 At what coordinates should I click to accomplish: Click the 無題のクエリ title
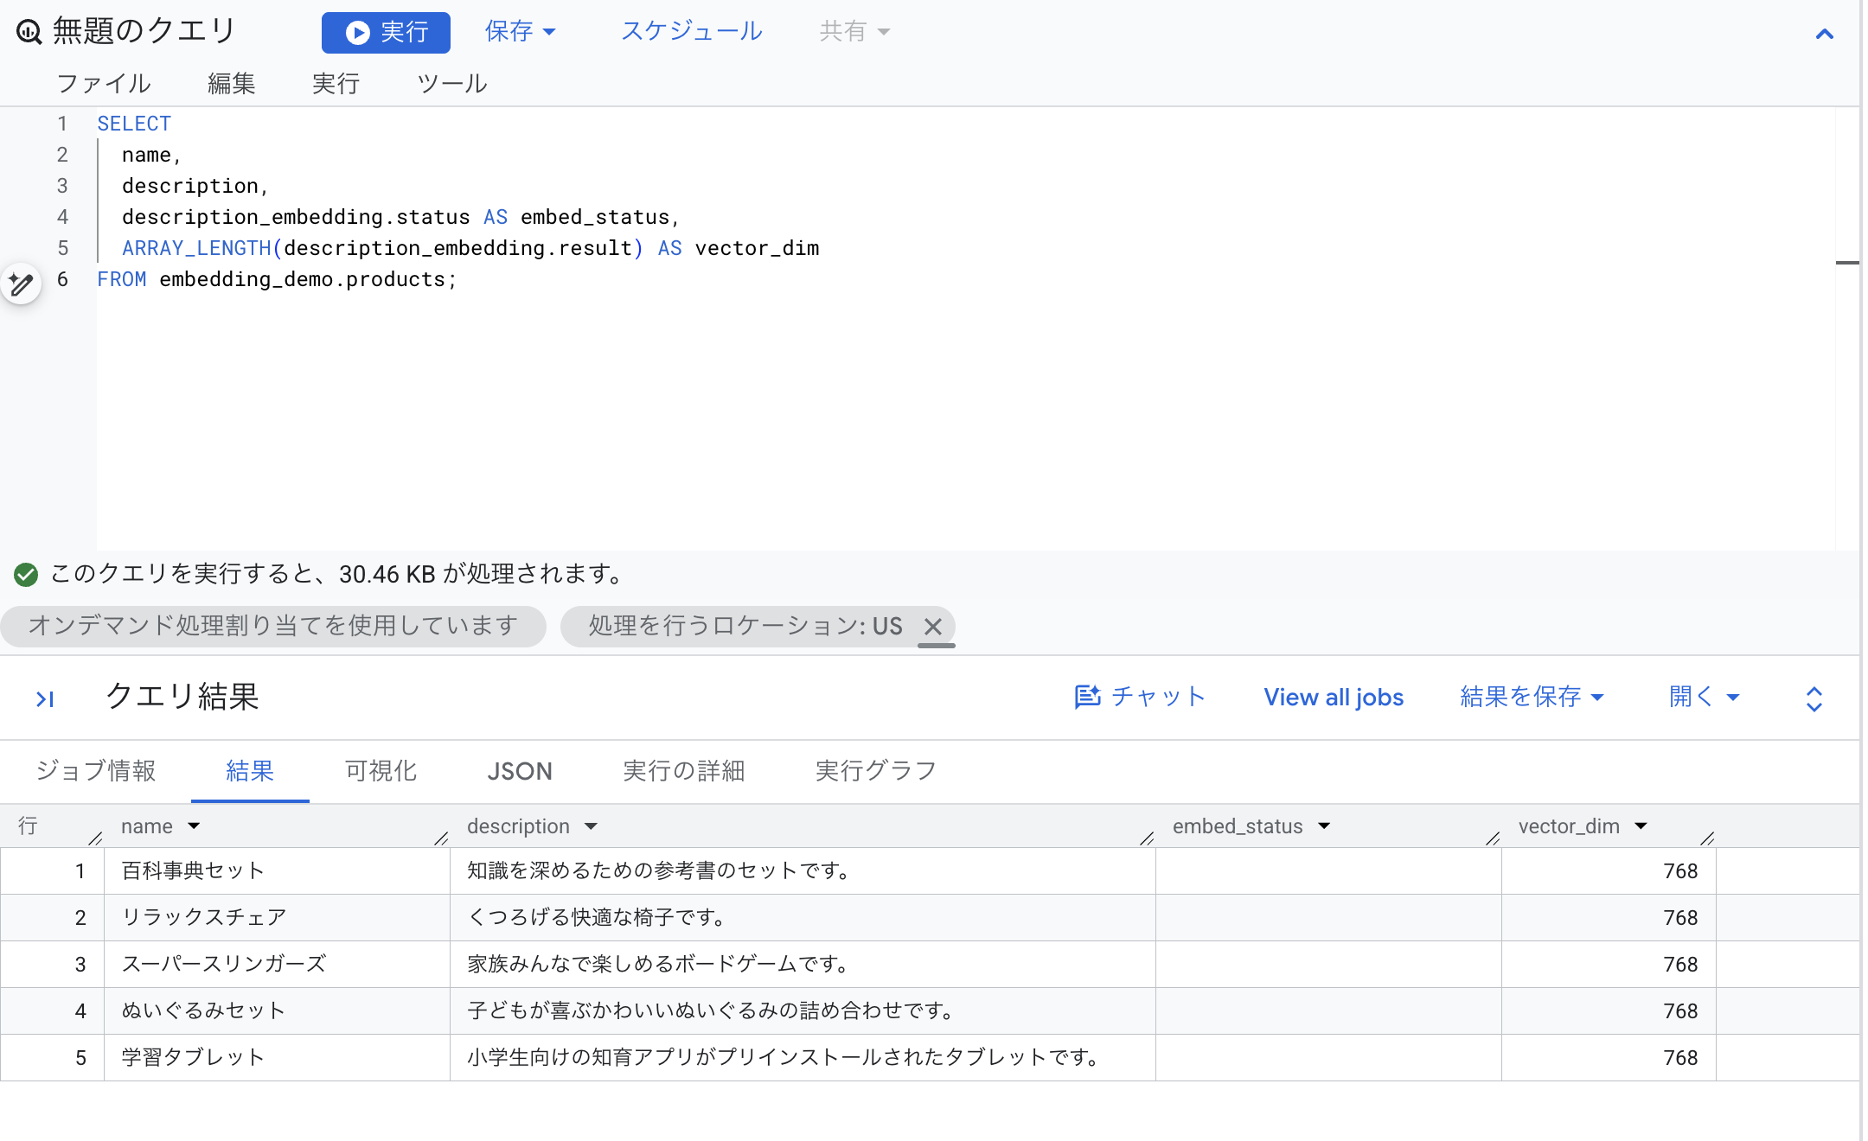coord(144,31)
